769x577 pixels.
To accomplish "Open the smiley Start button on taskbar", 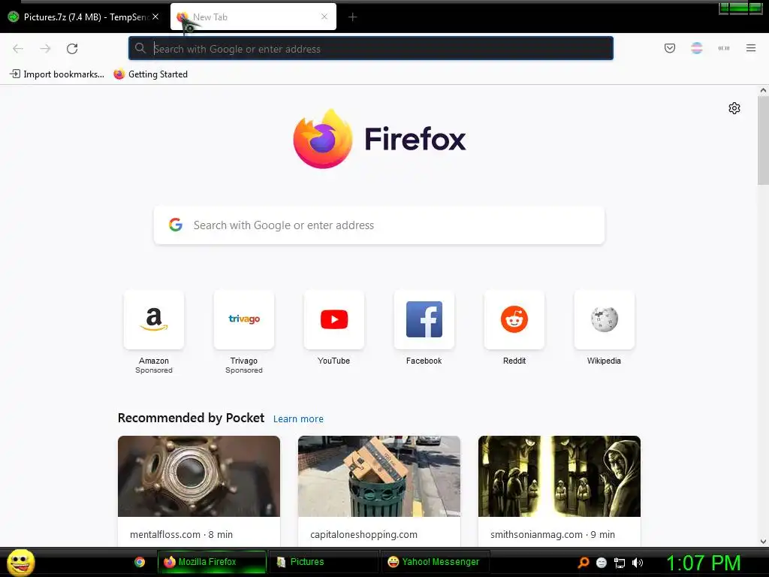I will pyautogui.click(x=20, y=562).
